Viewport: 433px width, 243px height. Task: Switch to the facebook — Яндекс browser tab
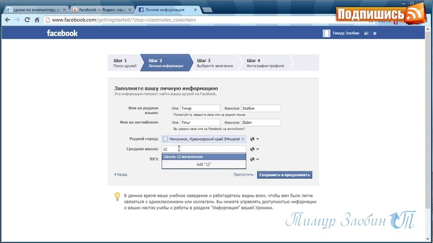click(101, 9)
